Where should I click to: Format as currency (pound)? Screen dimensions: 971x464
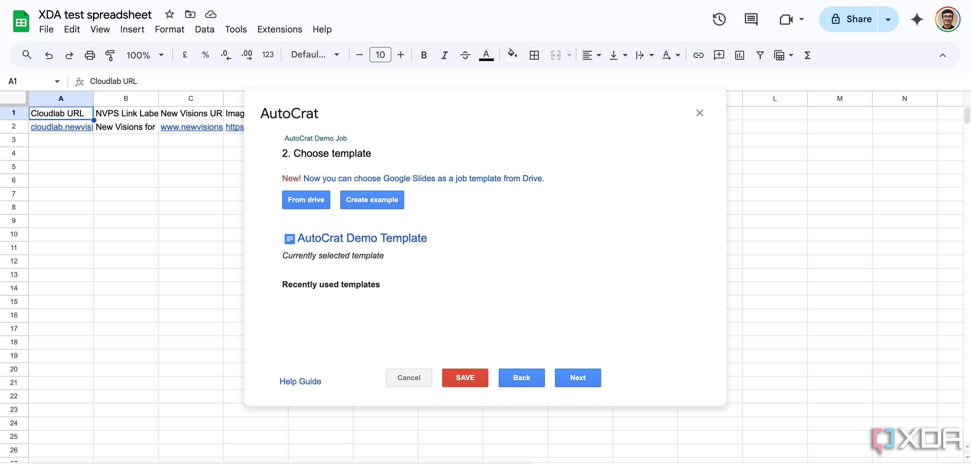pyautogui.click(x=185, y=55)
